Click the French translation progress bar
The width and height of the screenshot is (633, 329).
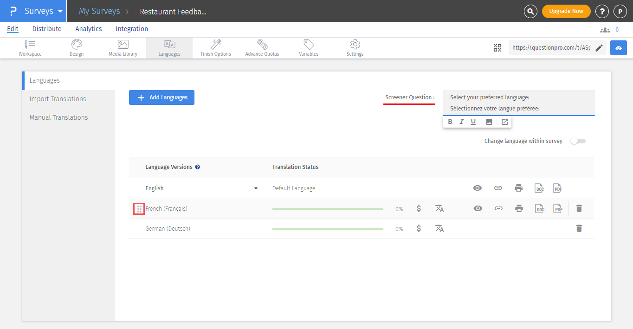[327, 209]
